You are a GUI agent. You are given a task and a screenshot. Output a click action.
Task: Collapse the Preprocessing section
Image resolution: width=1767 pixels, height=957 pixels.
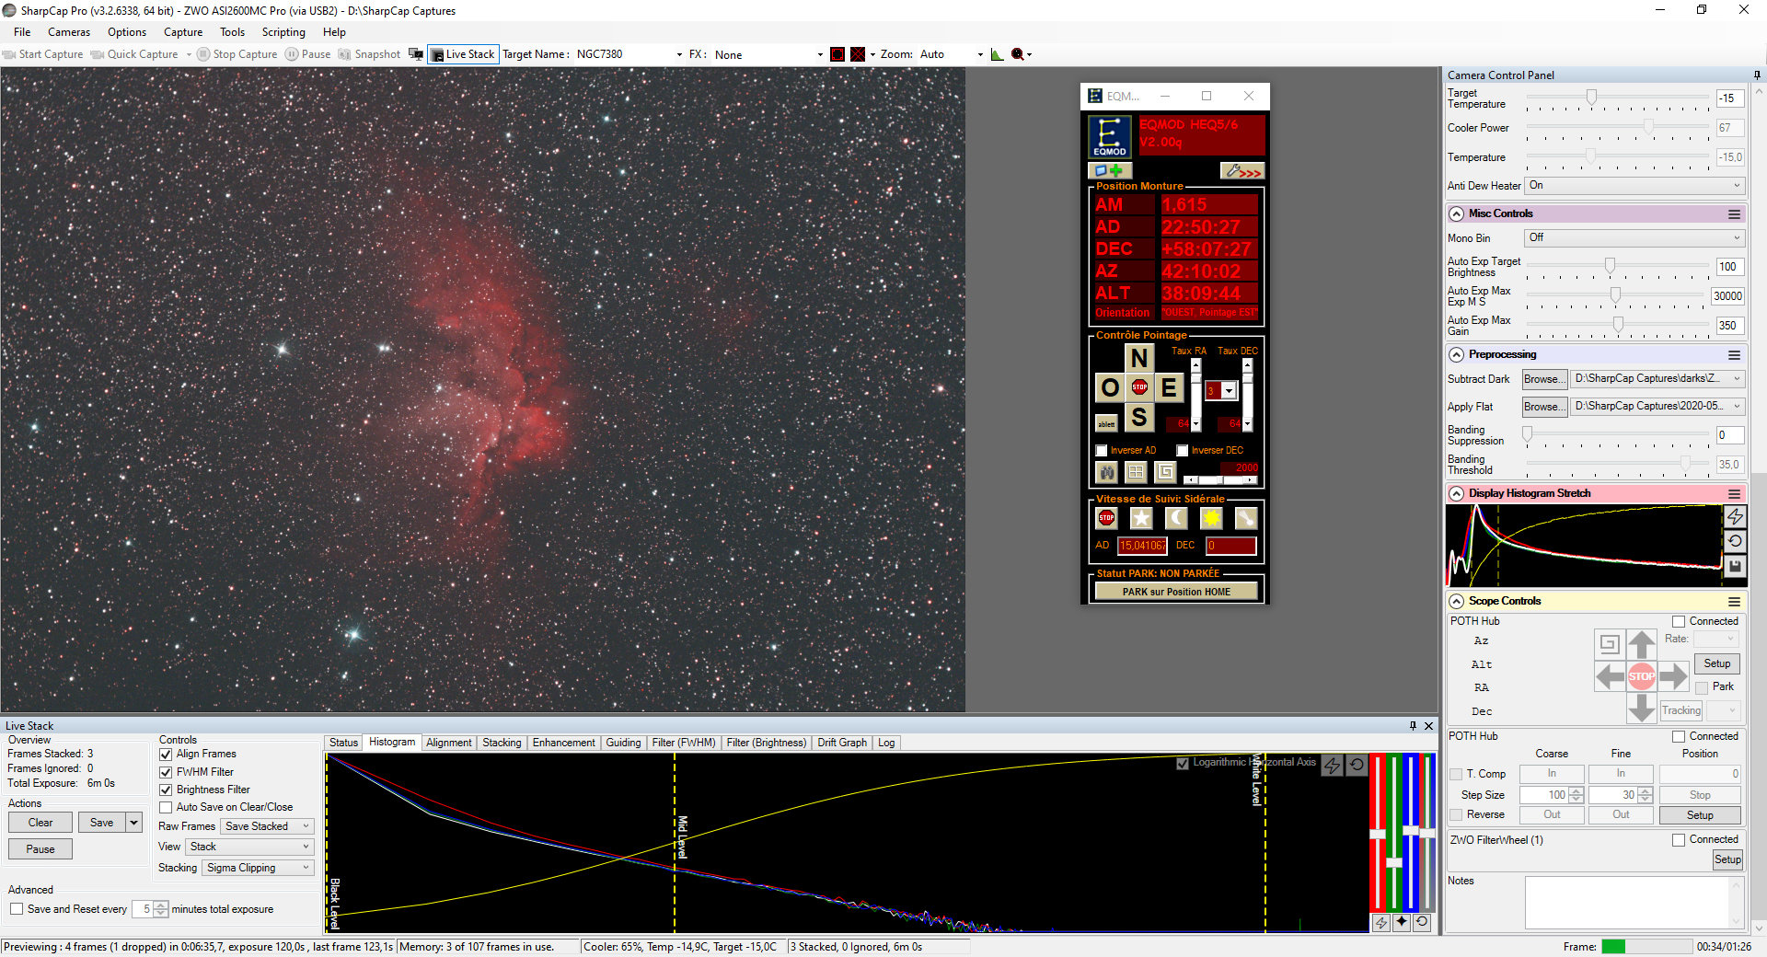1457,355
